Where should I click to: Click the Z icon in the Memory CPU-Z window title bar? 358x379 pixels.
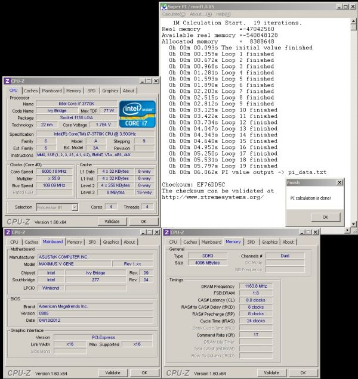click(x=167, y=232)
